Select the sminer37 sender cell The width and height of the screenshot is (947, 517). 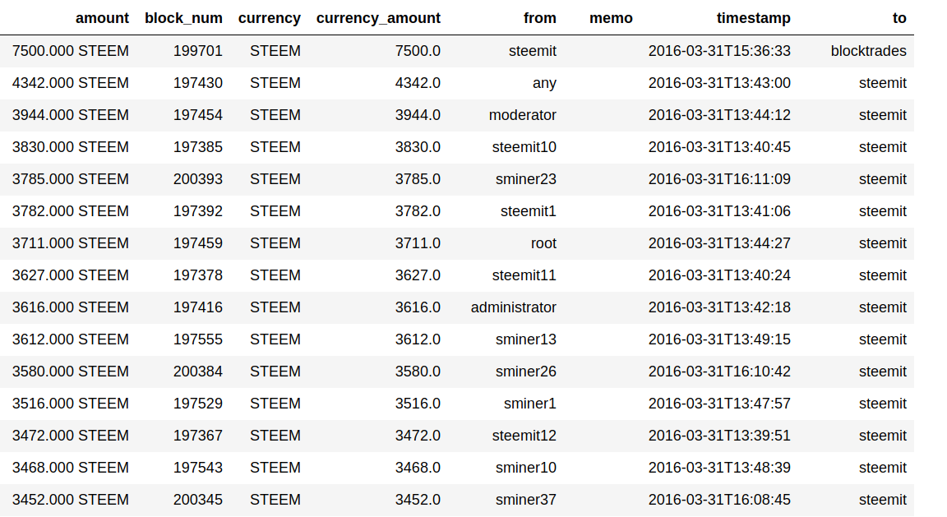click(525, 500)
